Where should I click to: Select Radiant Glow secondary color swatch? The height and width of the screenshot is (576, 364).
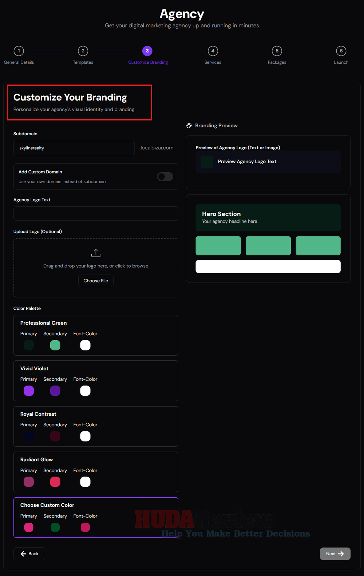(55, 482)
